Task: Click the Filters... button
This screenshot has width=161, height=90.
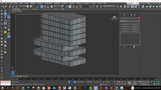Action: (144, 84)
